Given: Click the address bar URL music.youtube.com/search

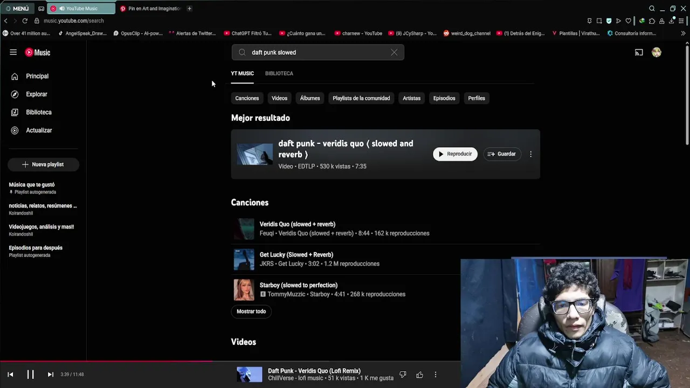Looking at the screenshot, I should (73, 20).
